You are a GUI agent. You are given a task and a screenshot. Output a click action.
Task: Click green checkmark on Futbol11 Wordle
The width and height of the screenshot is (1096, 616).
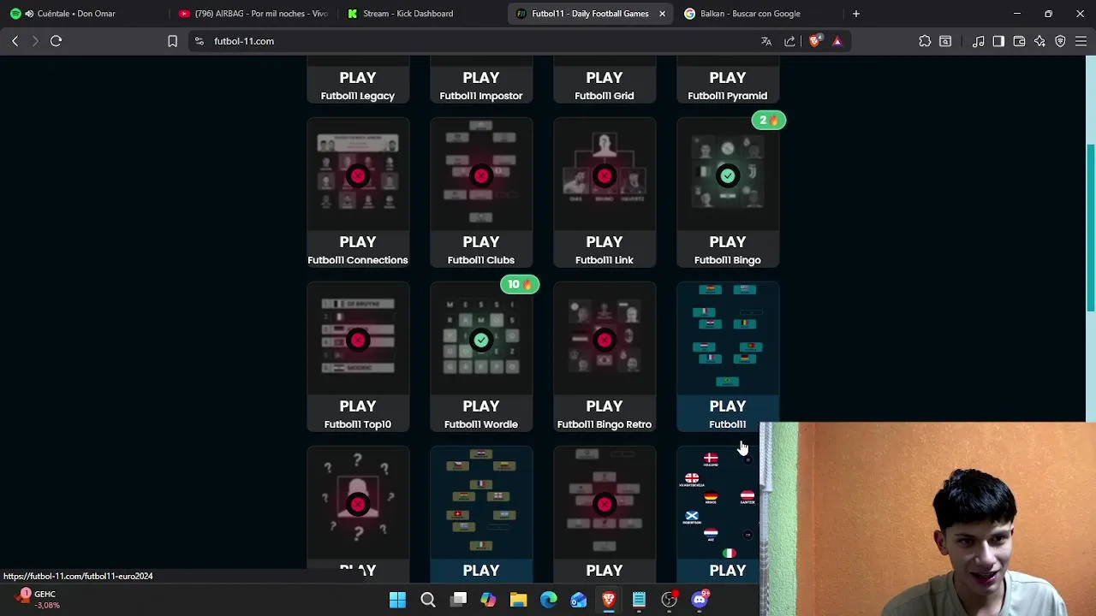pyautogui.click(x=481, y=340)
